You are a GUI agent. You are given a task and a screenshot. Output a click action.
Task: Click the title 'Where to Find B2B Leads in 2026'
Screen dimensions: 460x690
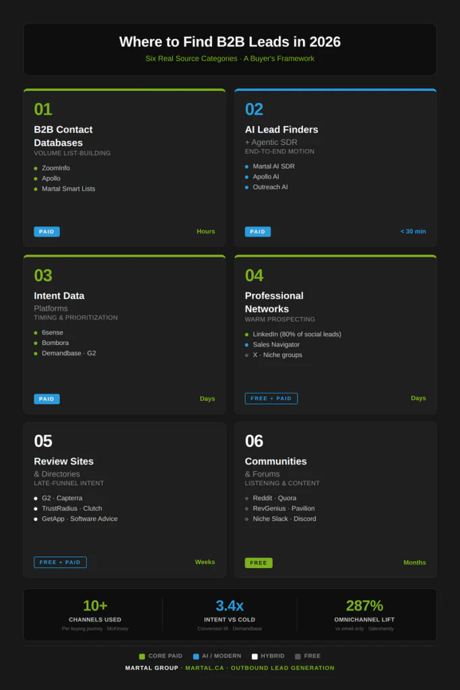point(230,42)
